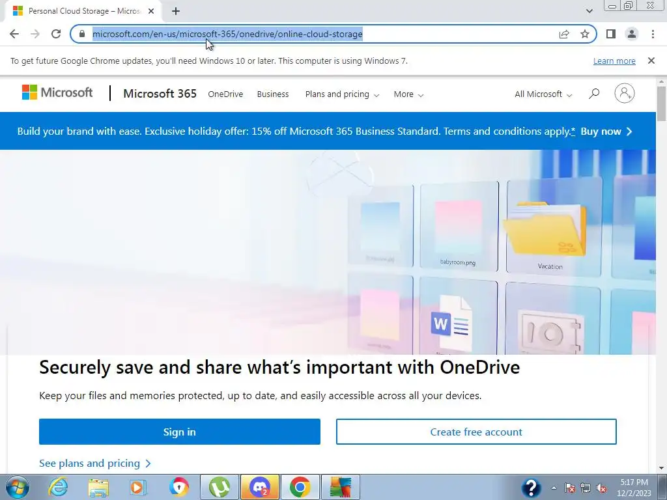Open the Chrome three-dot menu
Screen dimensions: 667x500
(x=653, y=34)
